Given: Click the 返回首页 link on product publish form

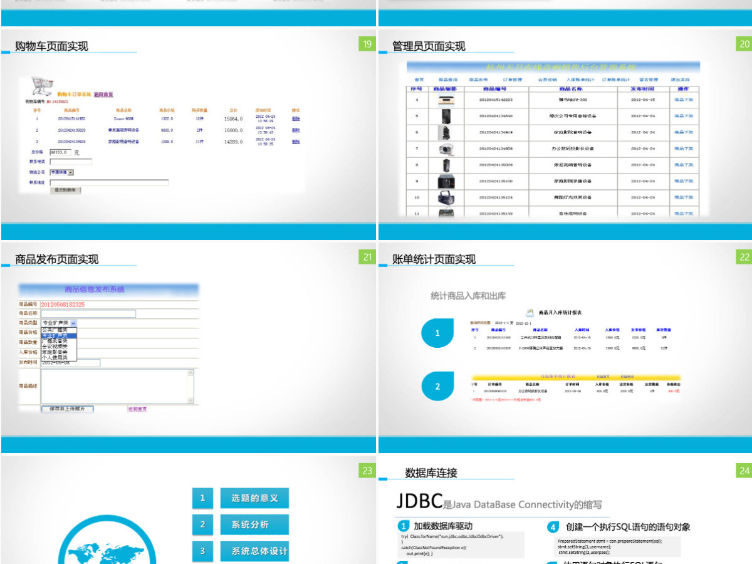Looking at the screenshot, I should [x=137, y=409].
